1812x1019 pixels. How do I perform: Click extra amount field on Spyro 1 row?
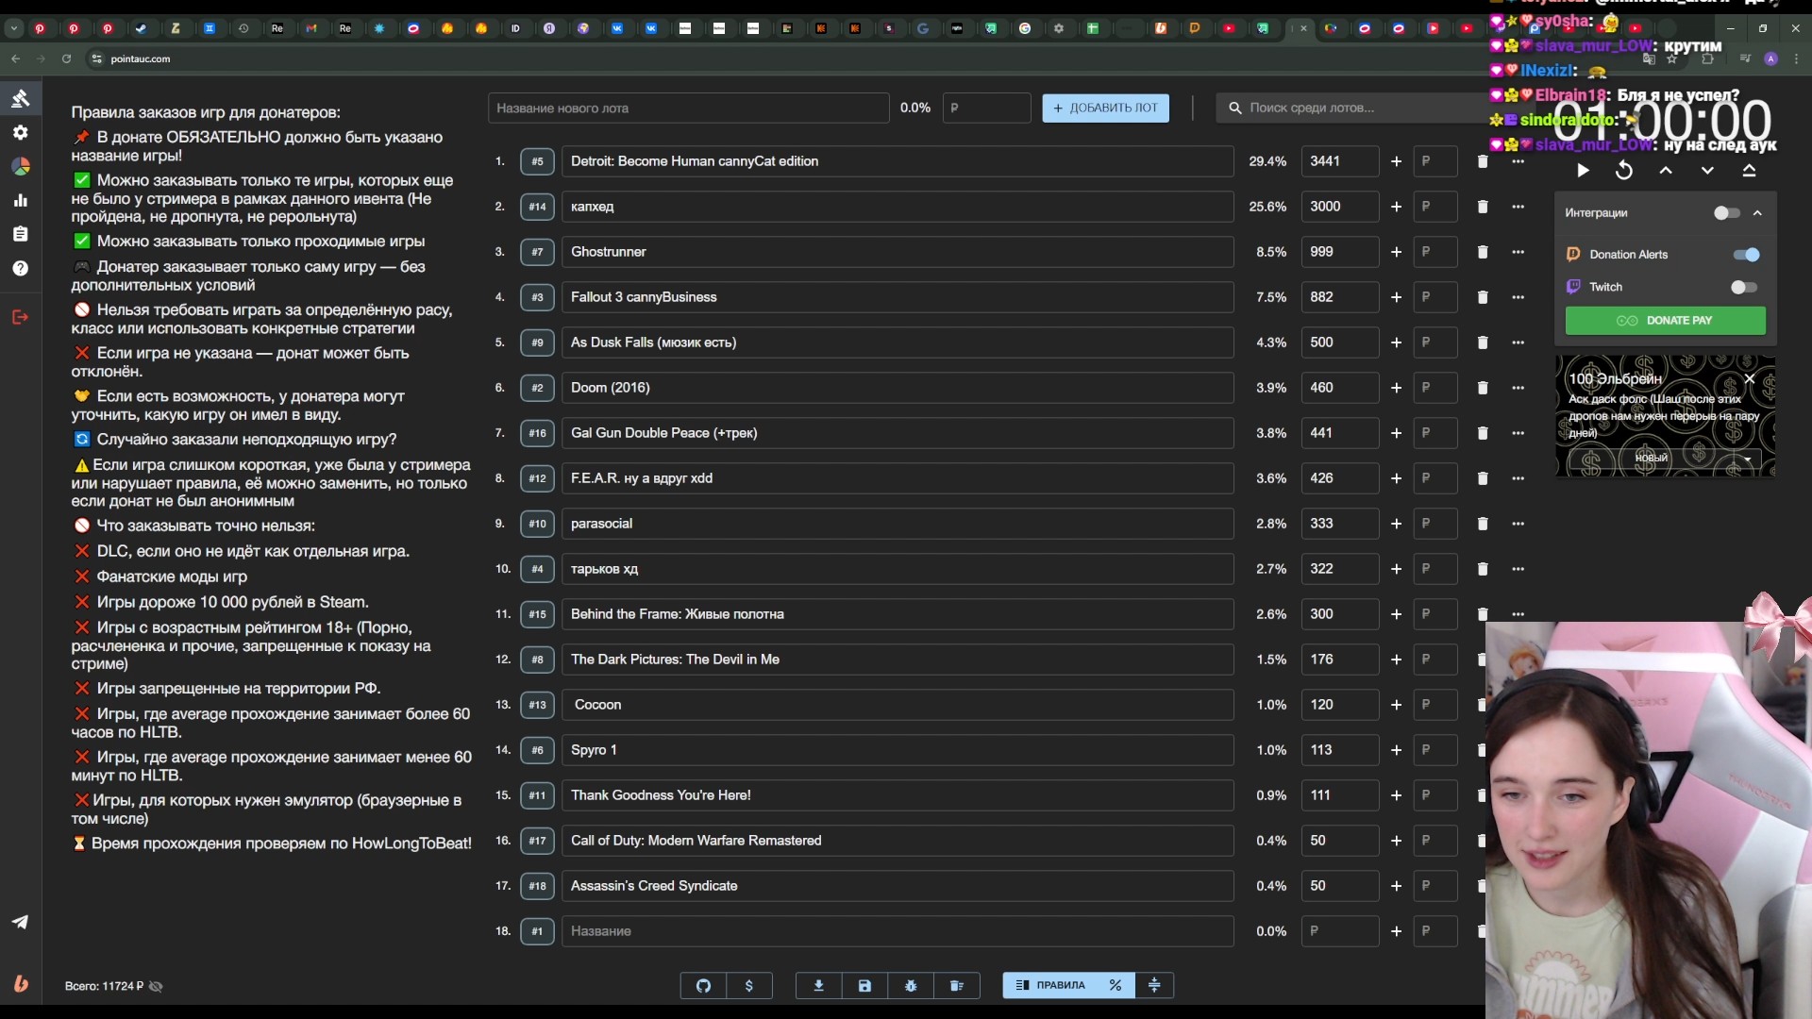pyautogui.click(x=1434, y=750)
